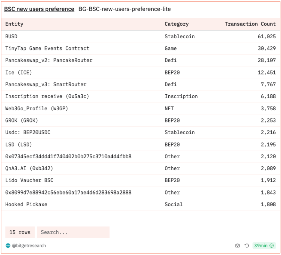Open the @bitgetresearch profile link
This screenshot has height=255, width=281.
coord(29,246)
